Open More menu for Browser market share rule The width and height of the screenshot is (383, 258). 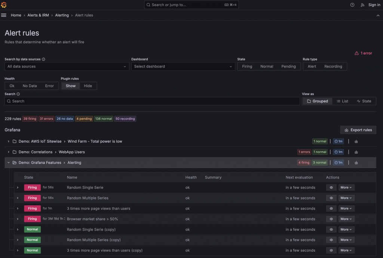346,219
